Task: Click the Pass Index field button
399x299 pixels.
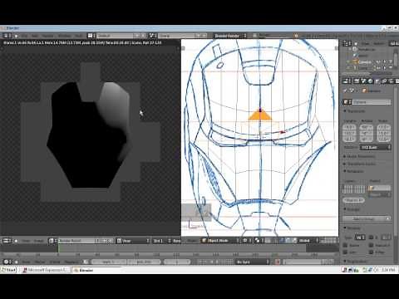Action: [354, 200]
